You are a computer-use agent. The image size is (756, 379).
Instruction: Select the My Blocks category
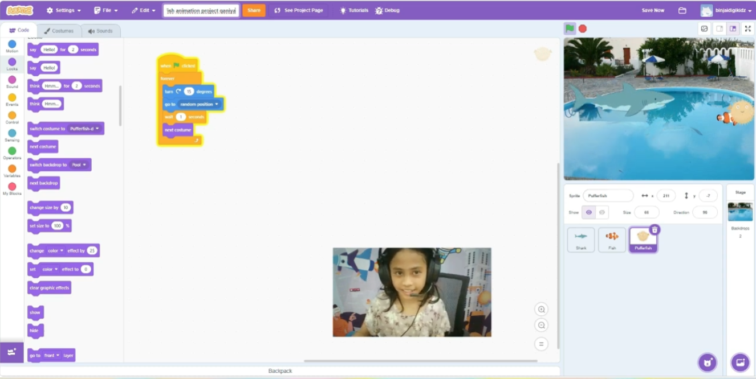(x=12, y=189)
